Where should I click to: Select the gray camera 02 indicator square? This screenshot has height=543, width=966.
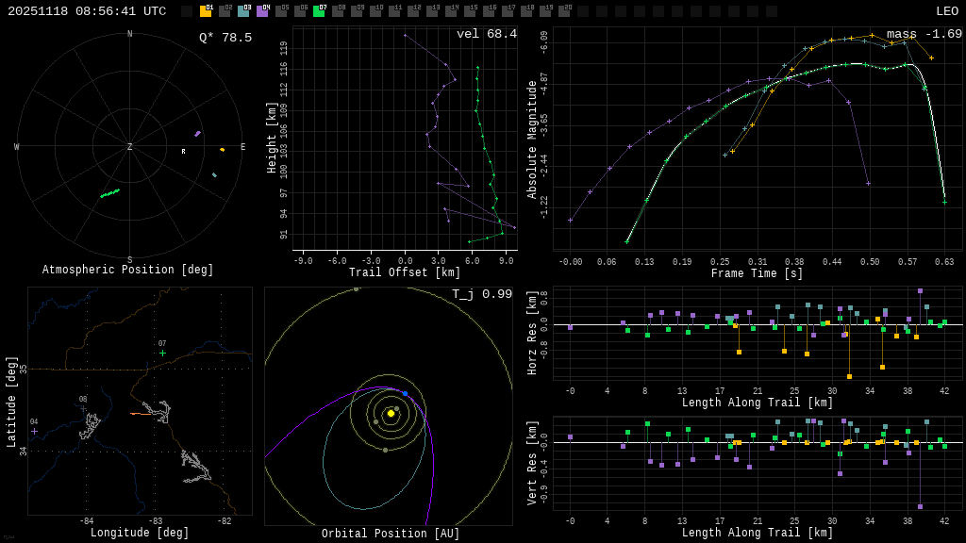coord(225,11)
